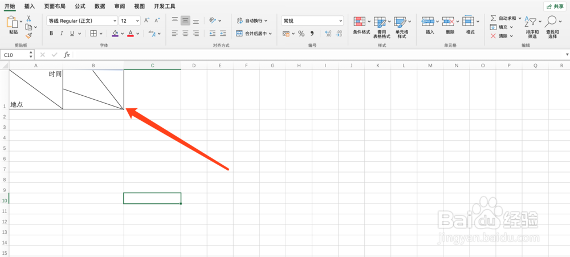The image size is (570, 257).
Task: Click the Cut scissors icon
Action: tap(28, 19)
